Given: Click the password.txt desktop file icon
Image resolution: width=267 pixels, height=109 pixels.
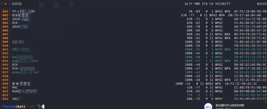Looking at the screenshot, I should [71, 8].
